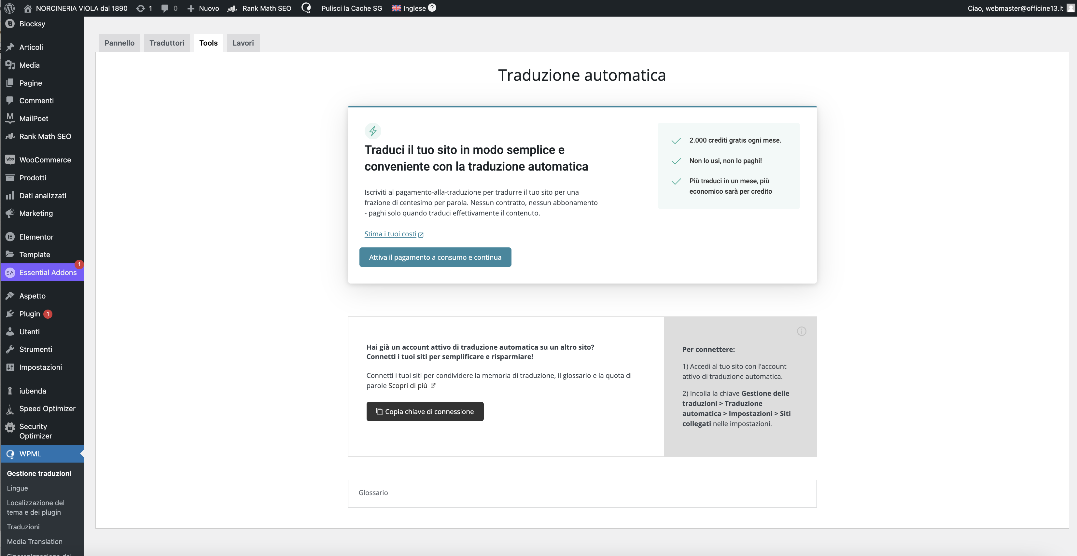Screen dimensions: 1077x556
Task: Click the Utenti user icon
Action: (x=10, y=331)
